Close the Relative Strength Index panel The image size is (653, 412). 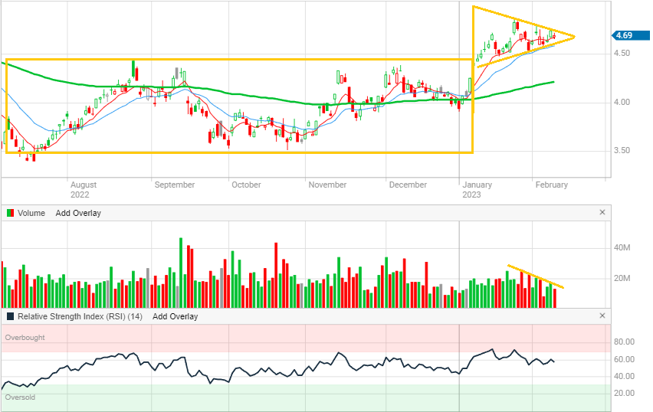(x=602, y=316)
